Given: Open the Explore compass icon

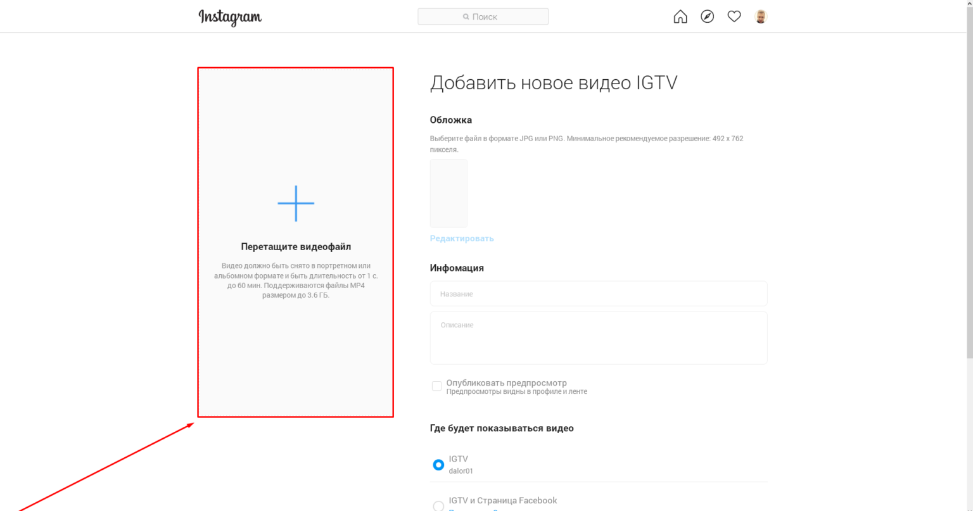Looking at the screenshot, I should tap(708, 16).
